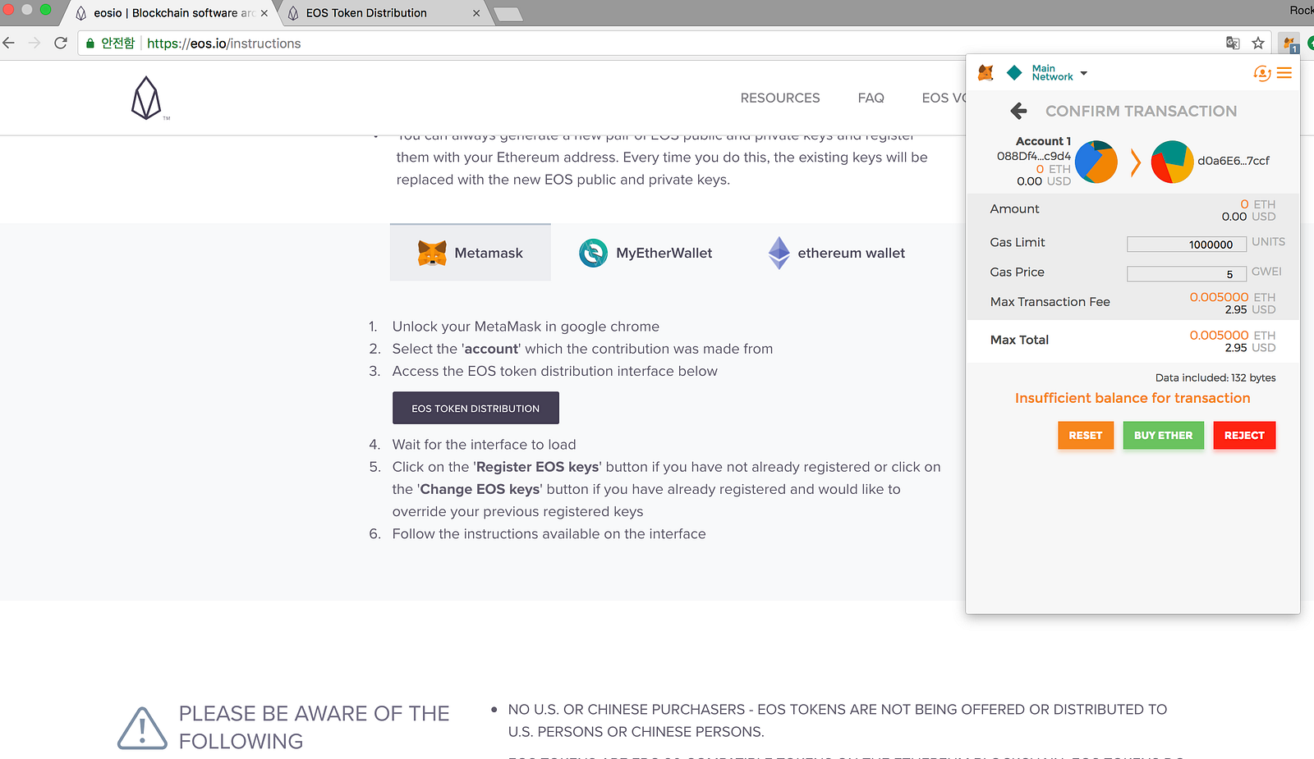Click the recipient address d0a6E6...7ccf

coord(1234,161)
